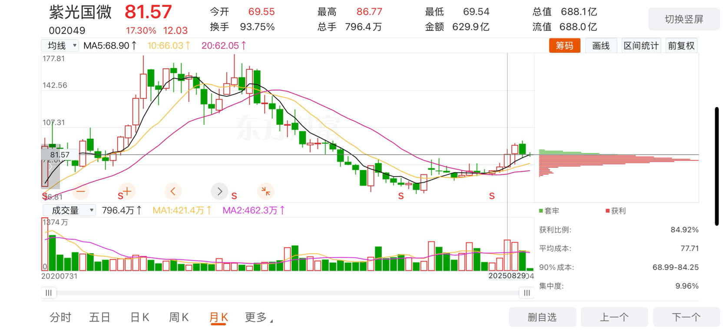Toggle the 筹码 chip distribution button
725x333 pixels.
pos(565,46)
